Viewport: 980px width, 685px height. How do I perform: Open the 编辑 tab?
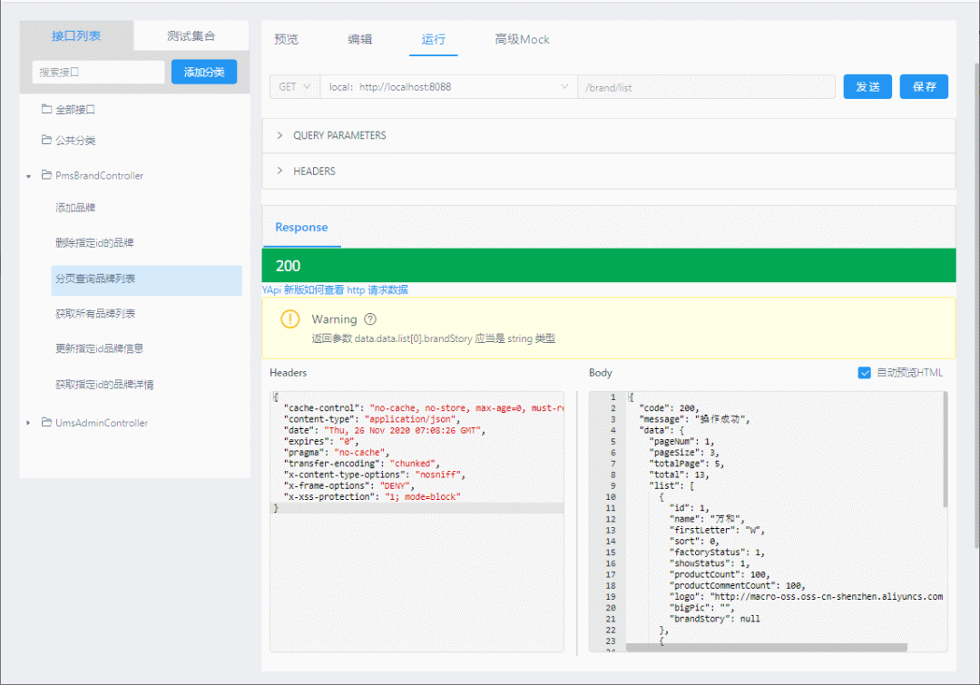(360, 39)
